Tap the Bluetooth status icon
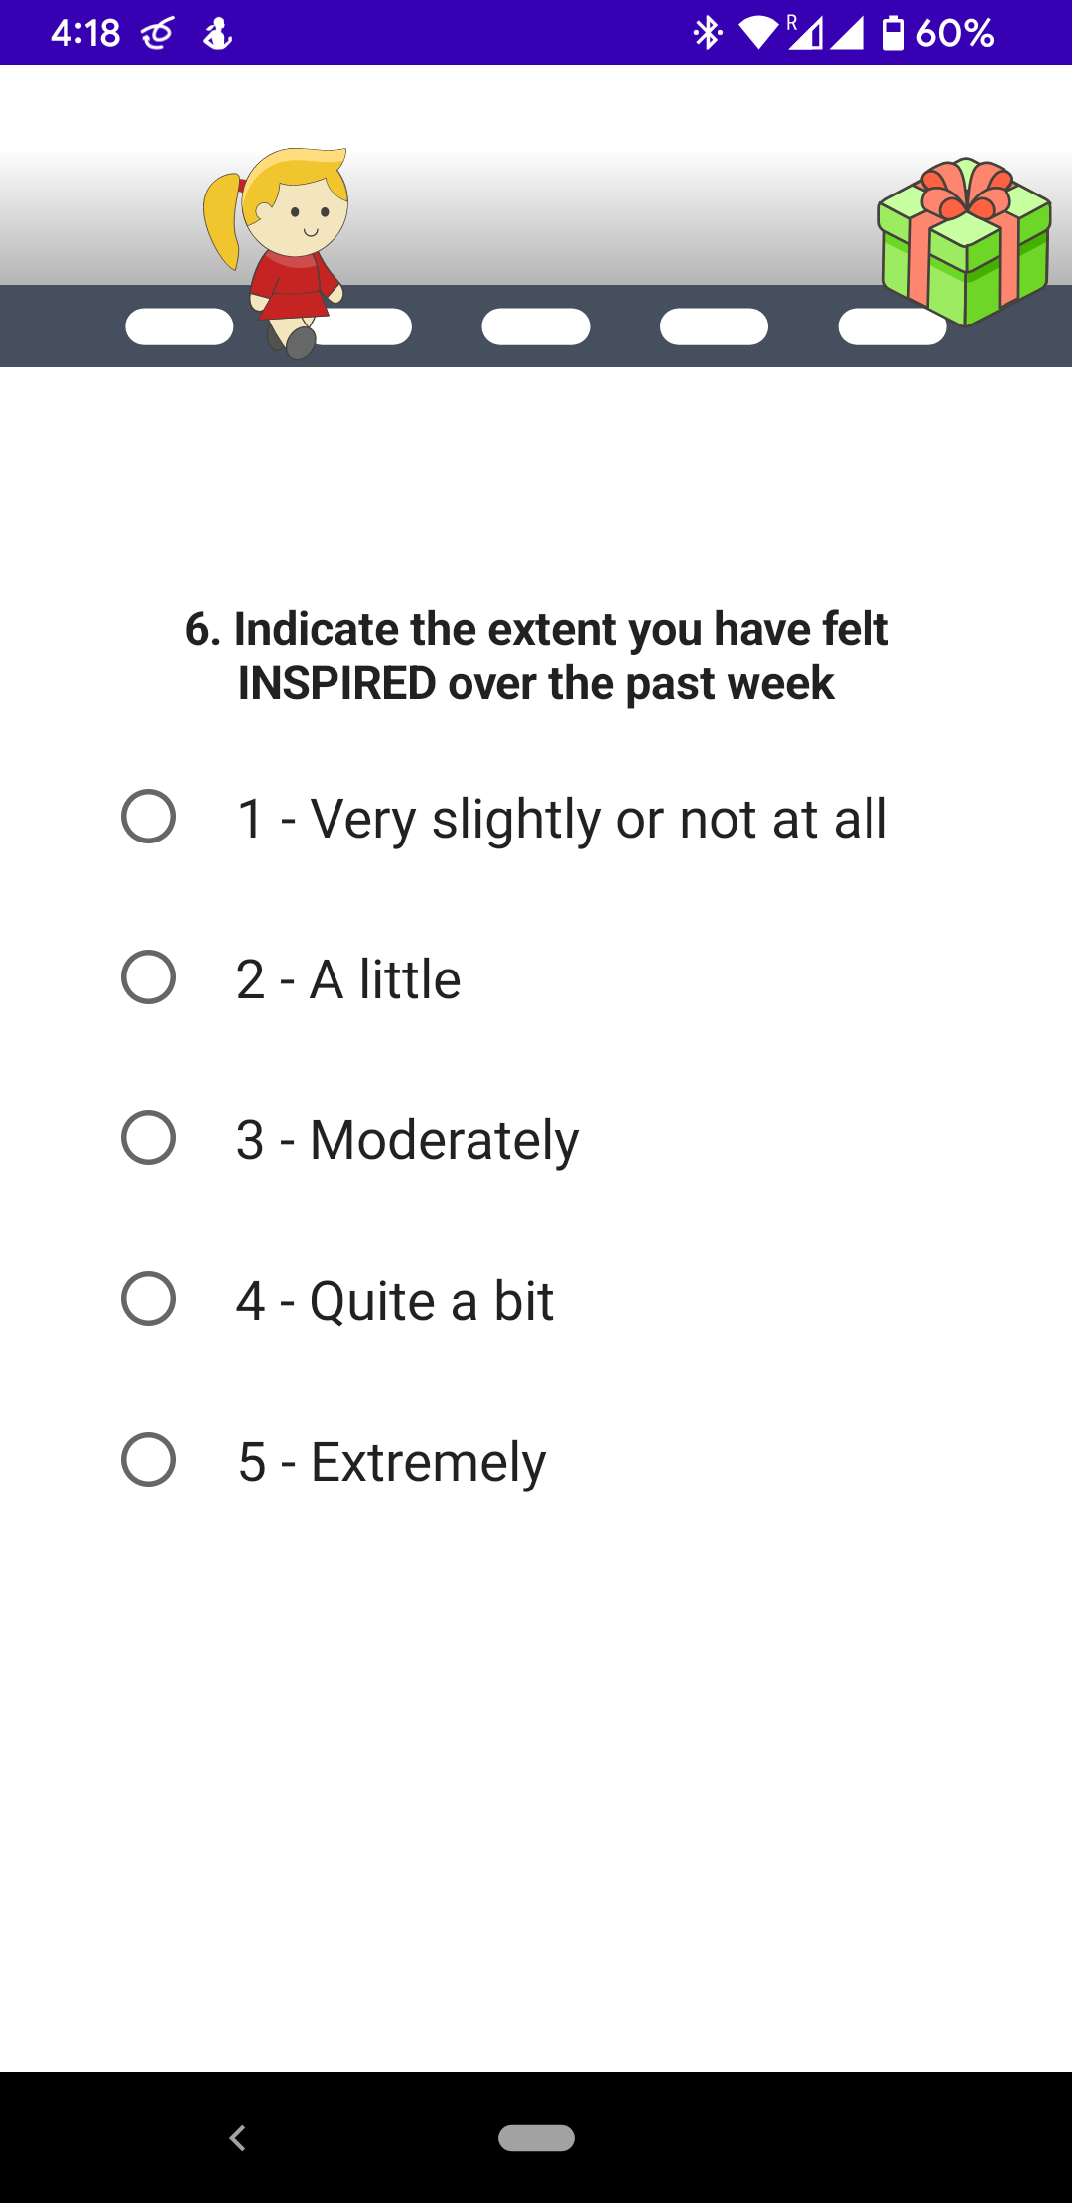The width and height of the screenshot is (1072, 2203). (707, 33)
